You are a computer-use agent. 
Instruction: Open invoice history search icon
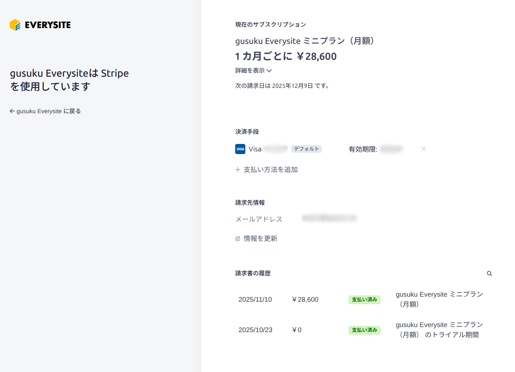489,274
